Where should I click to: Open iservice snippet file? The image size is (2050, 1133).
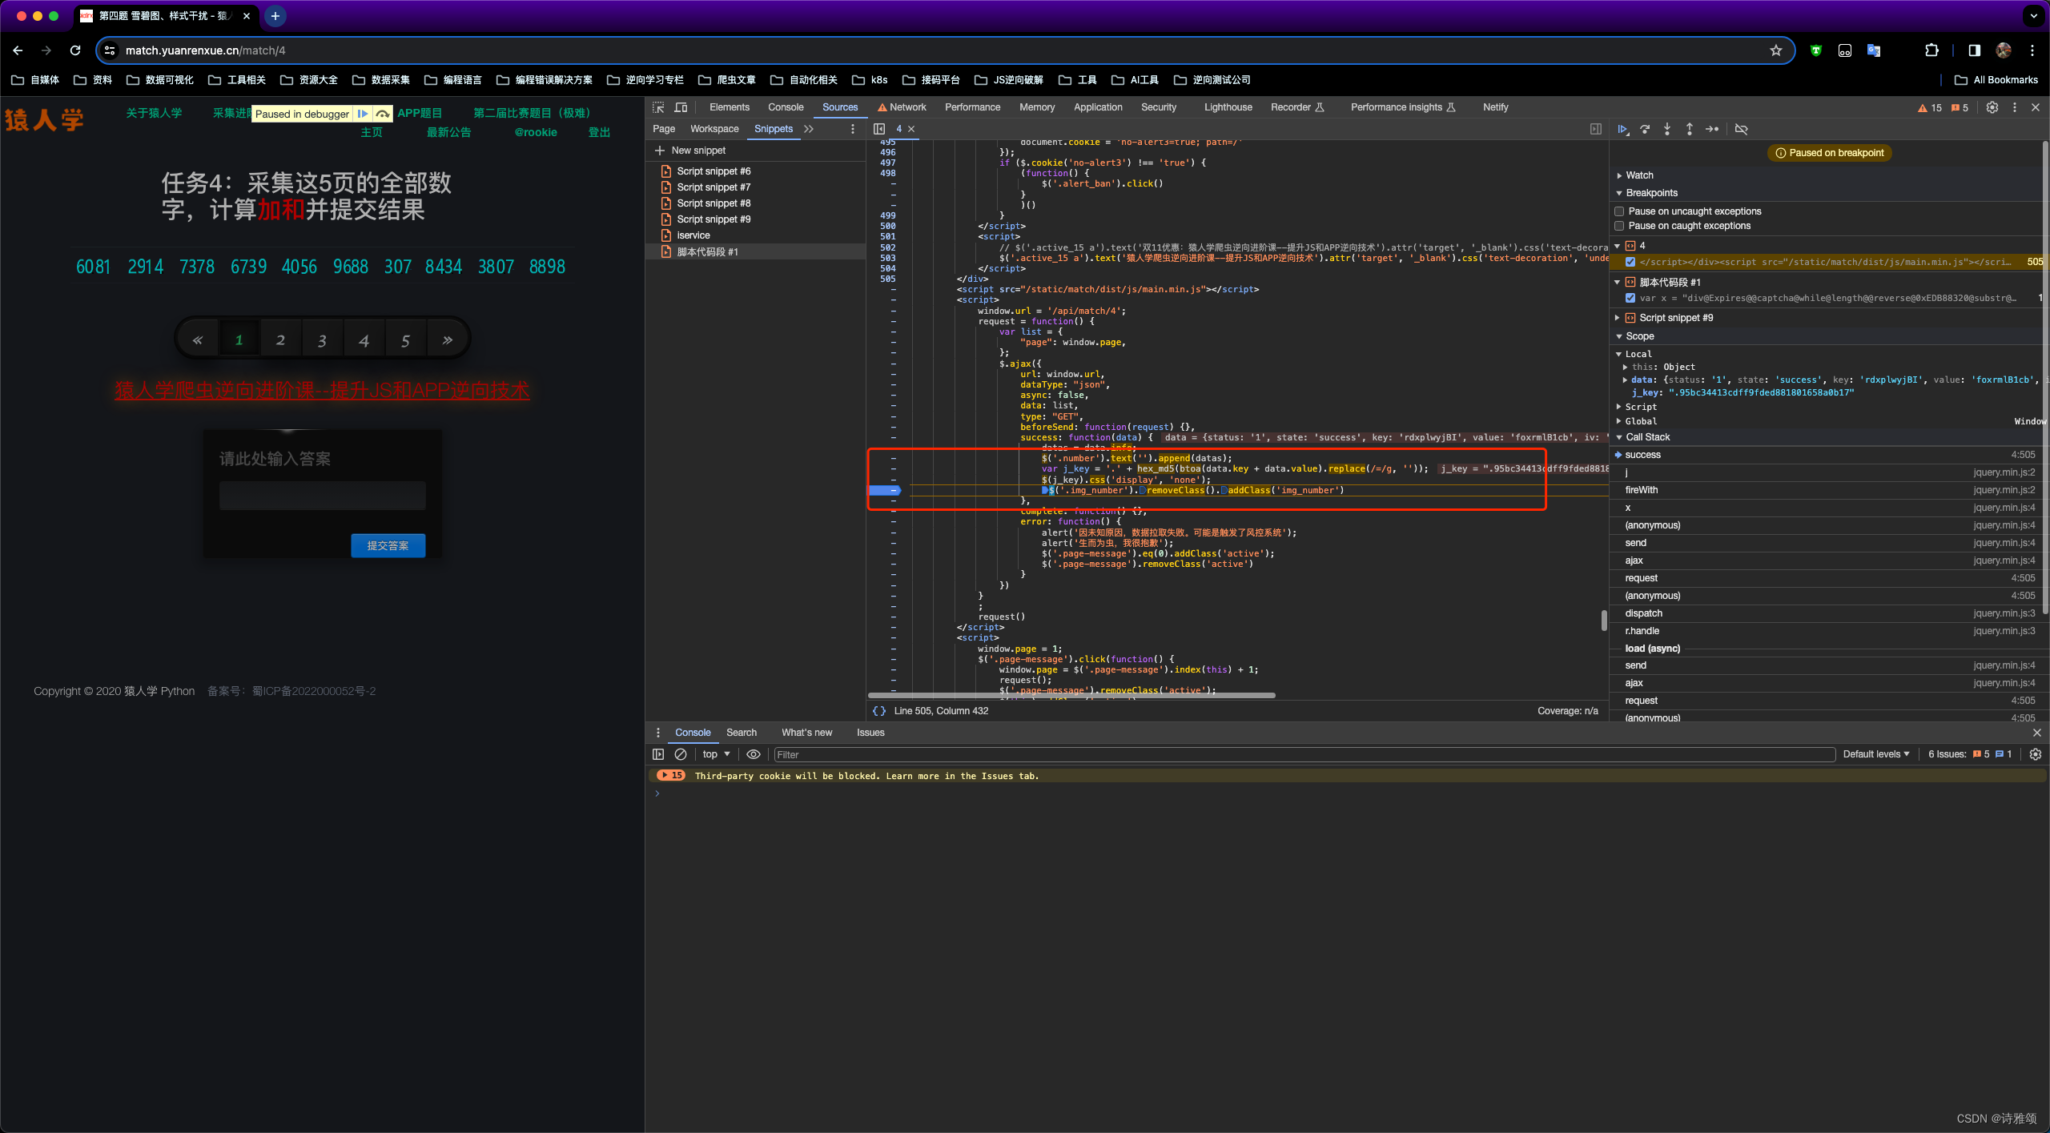[693, 235]
